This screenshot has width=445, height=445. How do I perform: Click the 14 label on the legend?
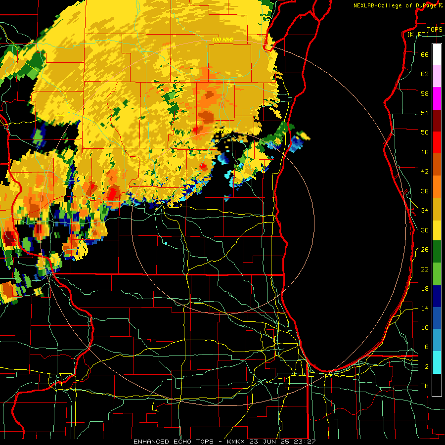(425, 308)
